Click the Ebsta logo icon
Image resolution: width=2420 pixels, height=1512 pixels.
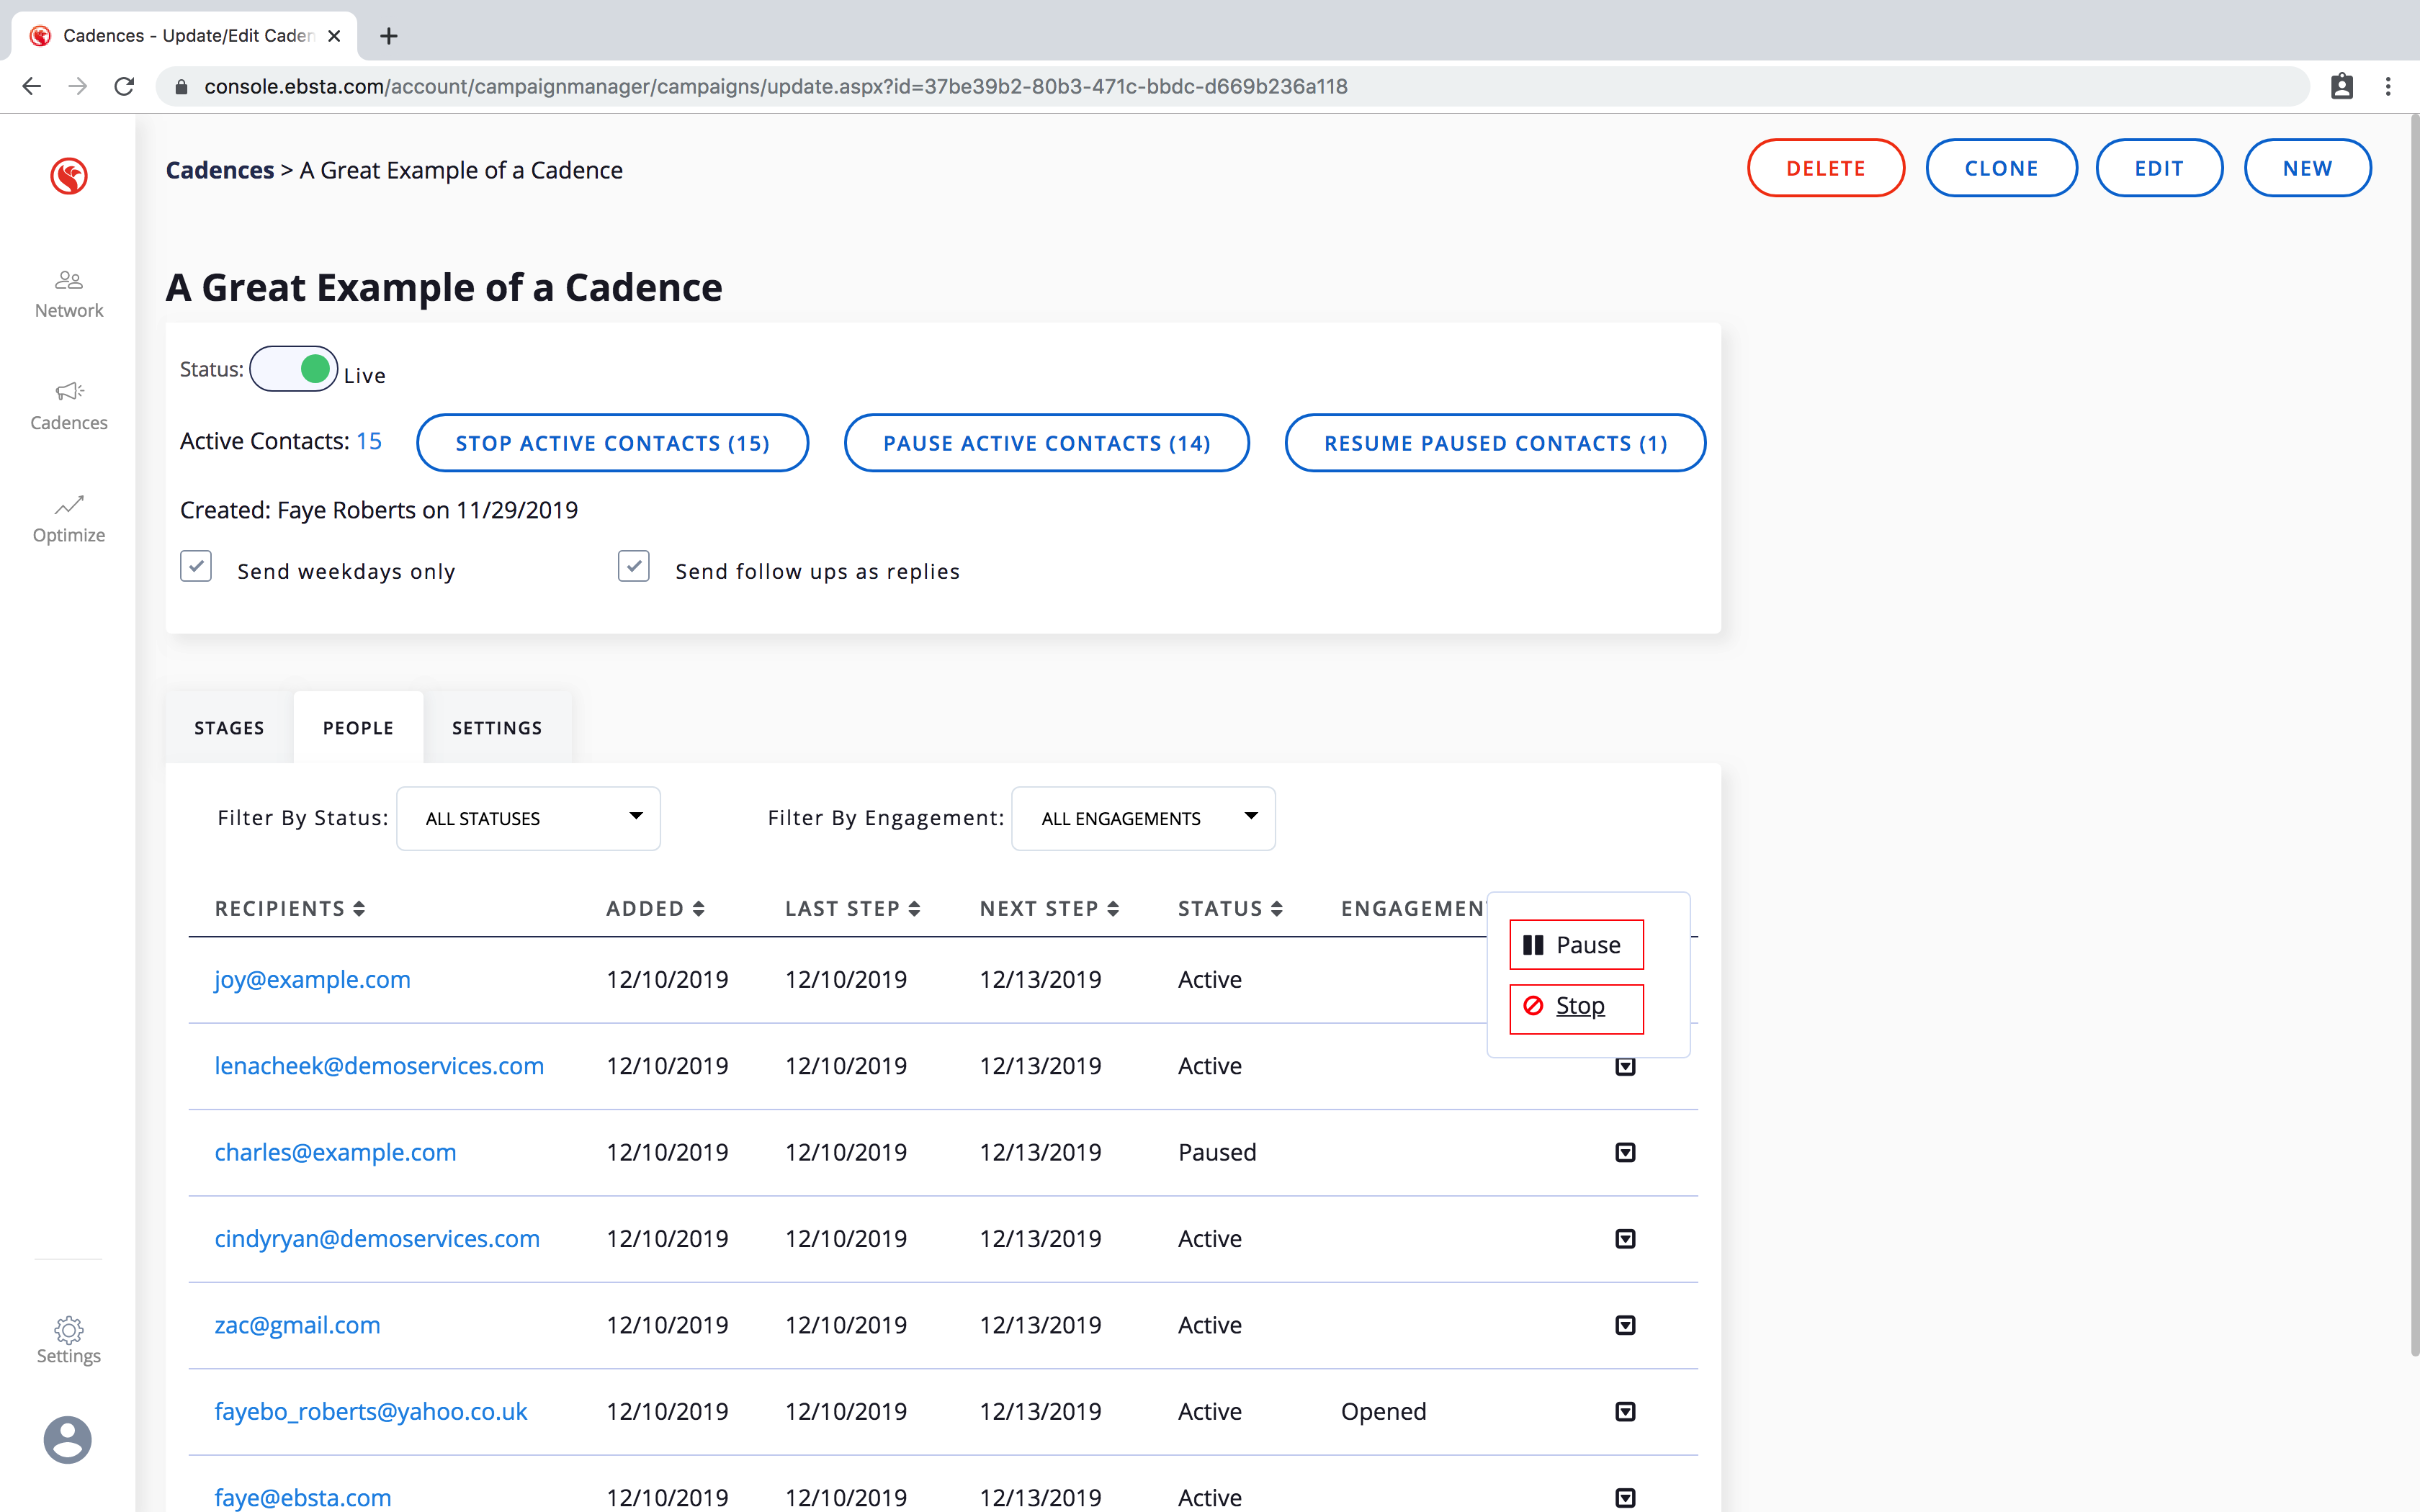tap(68, 176)
